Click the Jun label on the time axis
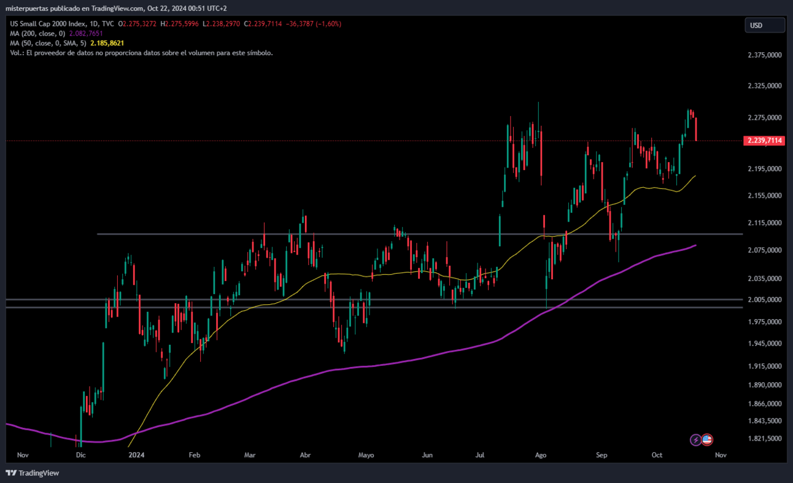The width and height of the screenshot is (793, 483). coord(428,455)
